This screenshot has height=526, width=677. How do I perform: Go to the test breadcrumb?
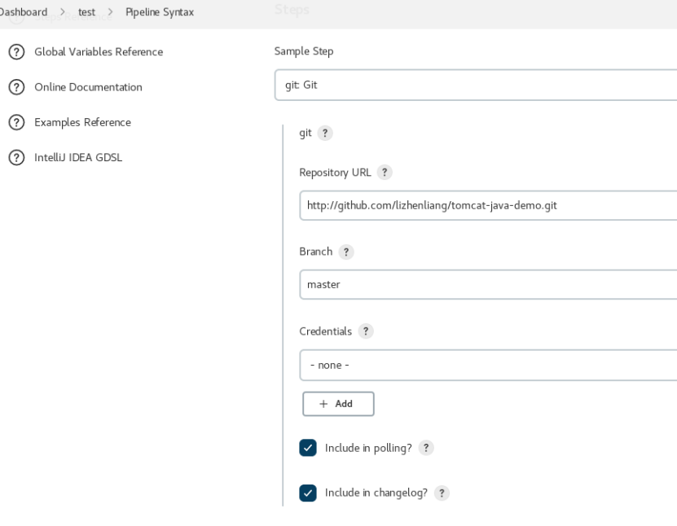coord(87,12)
